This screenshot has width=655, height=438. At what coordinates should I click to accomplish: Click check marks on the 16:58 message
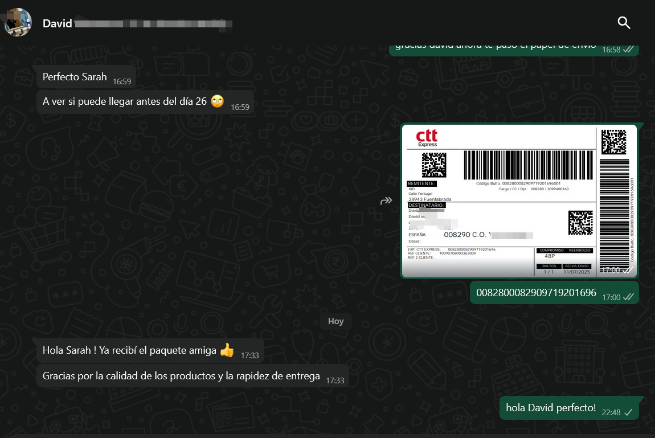click(628, 50)
